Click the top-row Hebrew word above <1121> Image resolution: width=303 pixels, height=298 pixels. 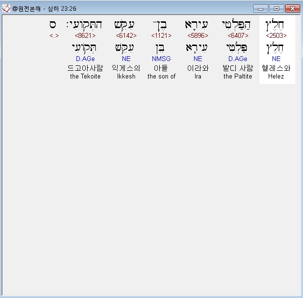[x=159, y=25]
